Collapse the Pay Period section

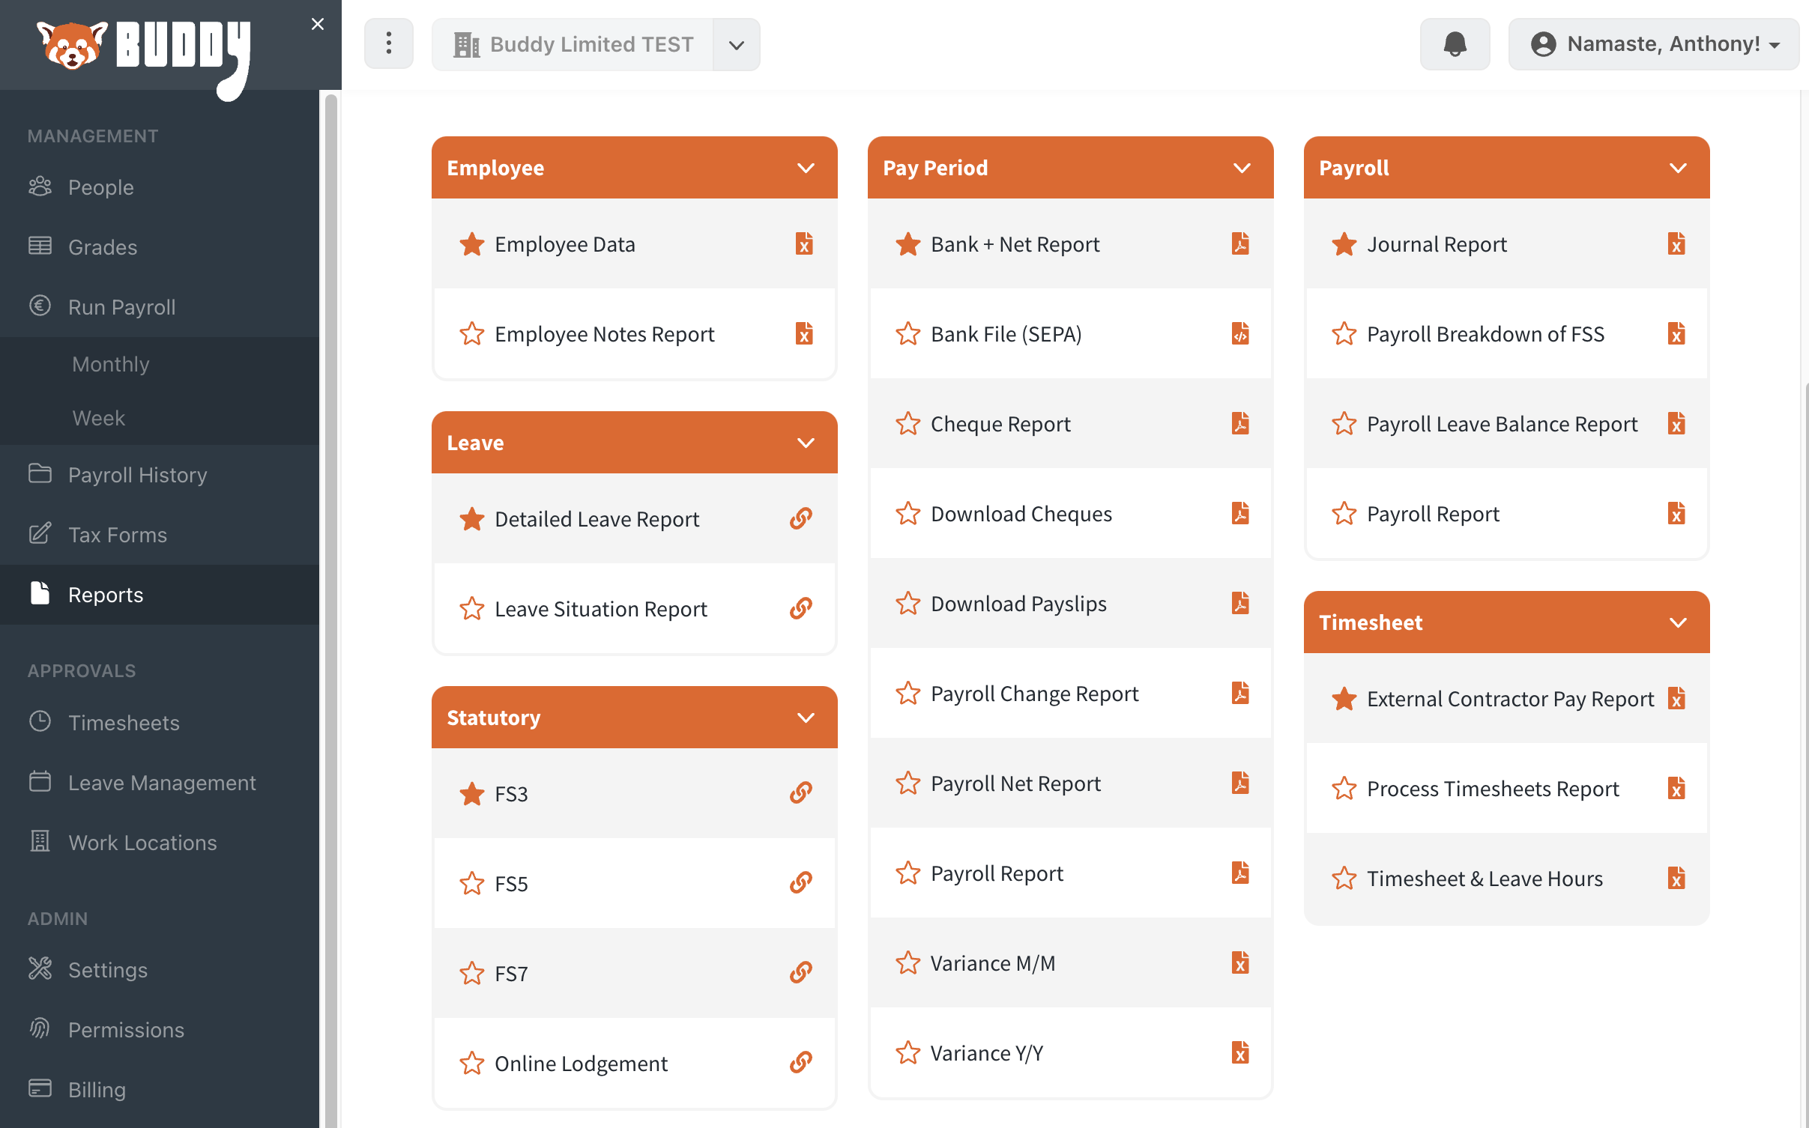pos(1241,167)
